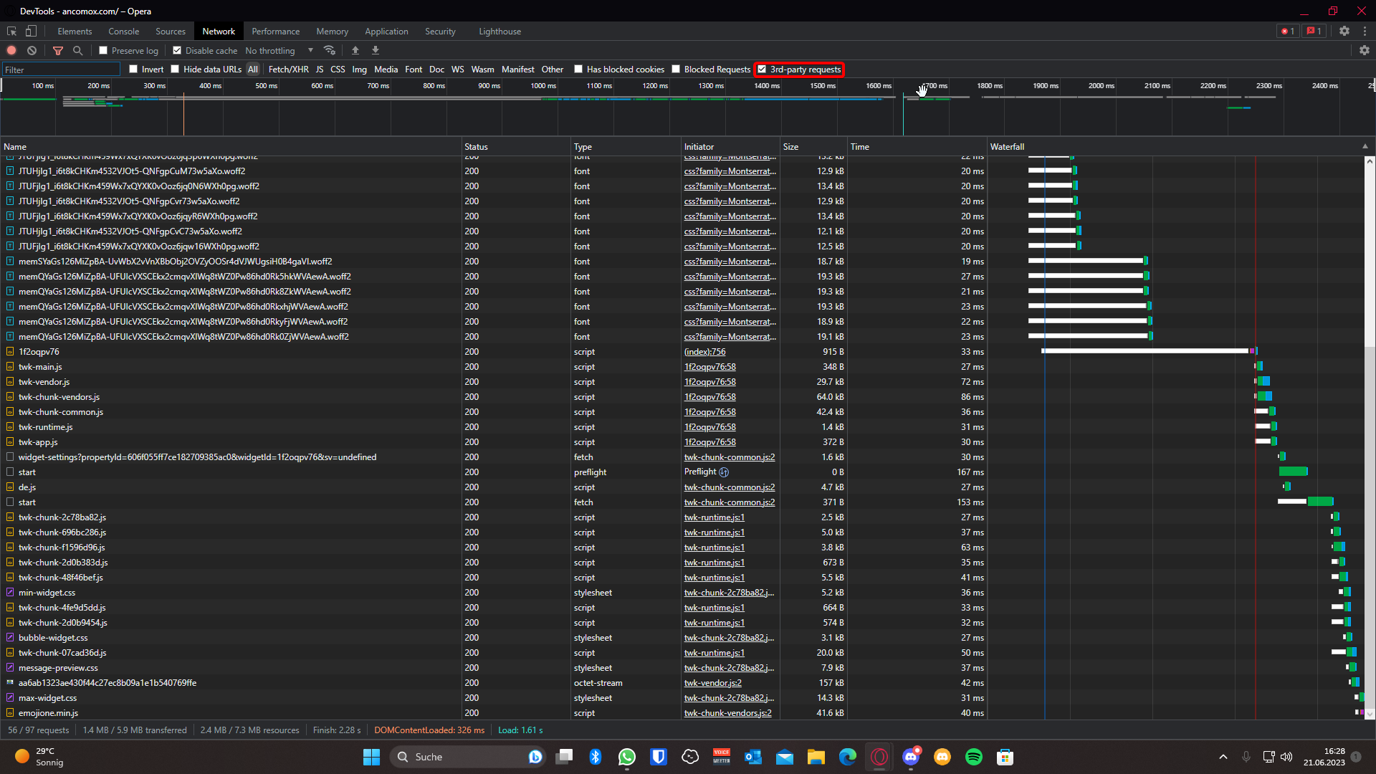This screenshot has height=774, width=1376.
Task: Toggle device toolbar icon
Action: tap(31, 31)
